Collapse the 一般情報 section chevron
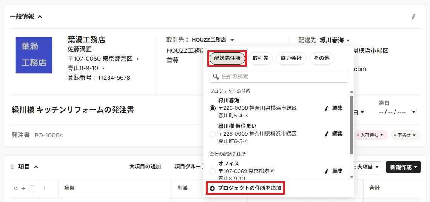 [40, 17]
